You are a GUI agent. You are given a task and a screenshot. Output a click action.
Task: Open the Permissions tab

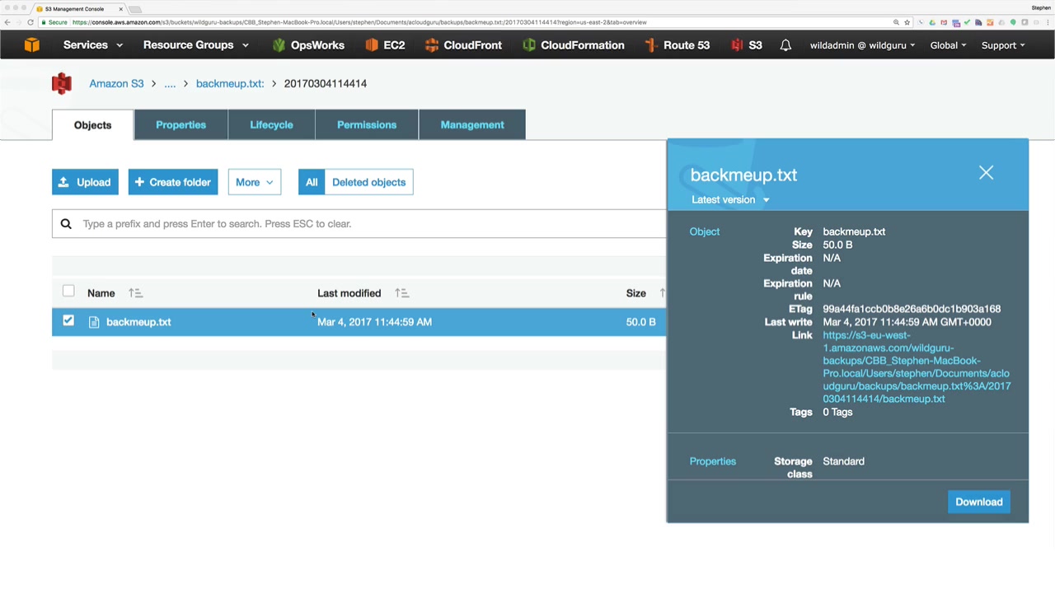pyautogui.click(x=367, y=125)
